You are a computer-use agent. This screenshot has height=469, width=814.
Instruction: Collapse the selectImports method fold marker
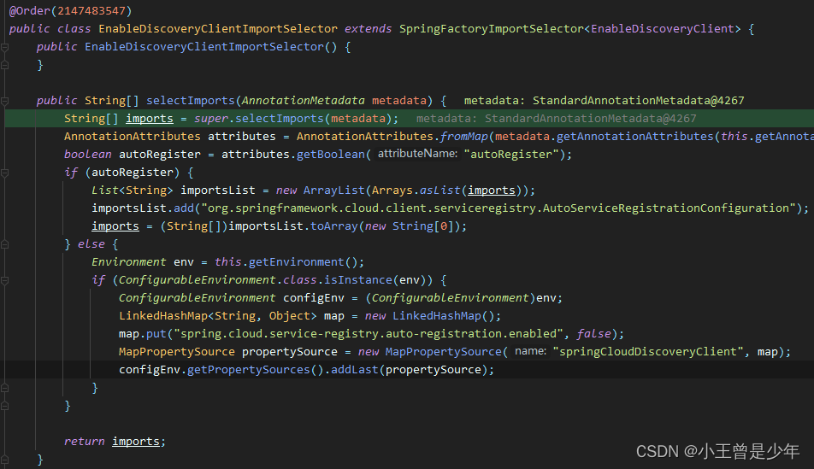(4, 101)
